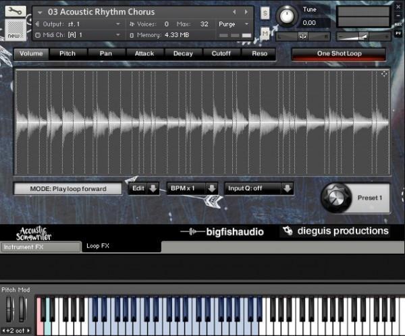Toggle the One Shot Loop button
Screen dimensions: 405x336
coord(339,54)
